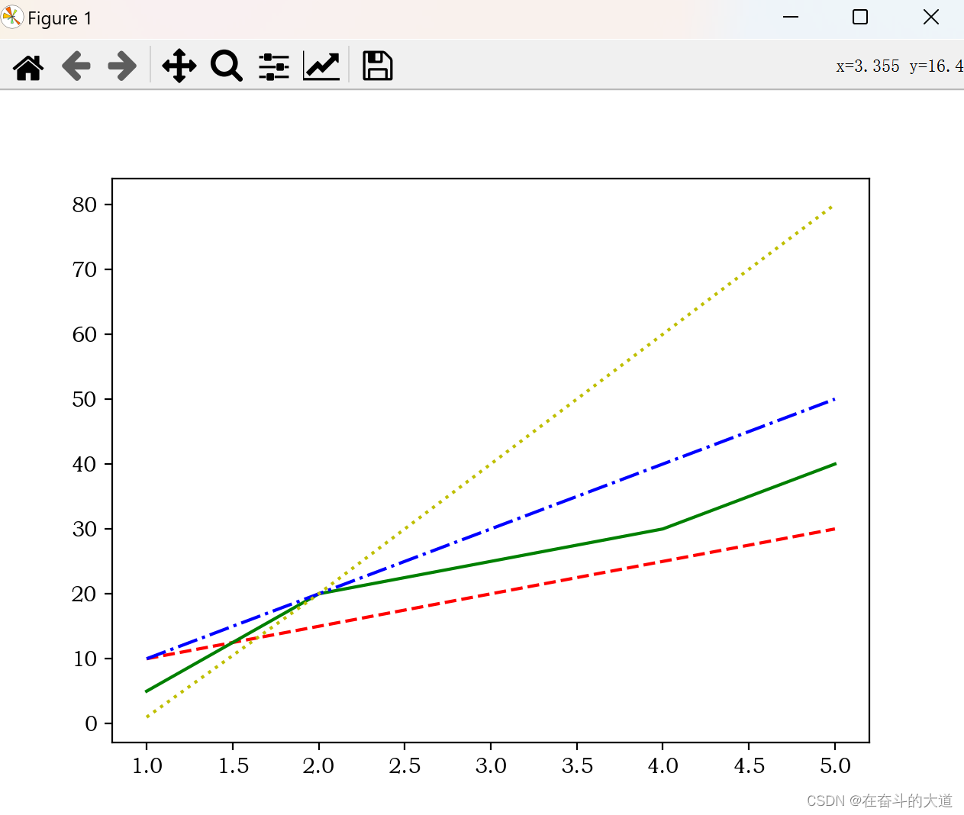964x815 pixels.
Task: Click the x-axis label 4.5
Action: (749, 765)
